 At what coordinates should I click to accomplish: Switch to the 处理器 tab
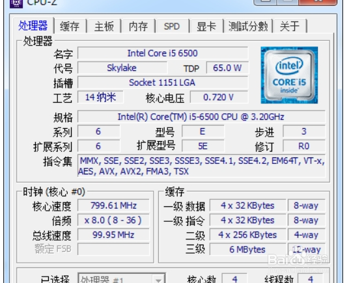coord(33,25)
